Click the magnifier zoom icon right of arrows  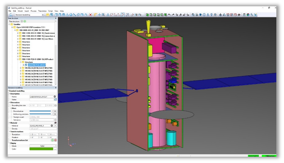(193, 15)
